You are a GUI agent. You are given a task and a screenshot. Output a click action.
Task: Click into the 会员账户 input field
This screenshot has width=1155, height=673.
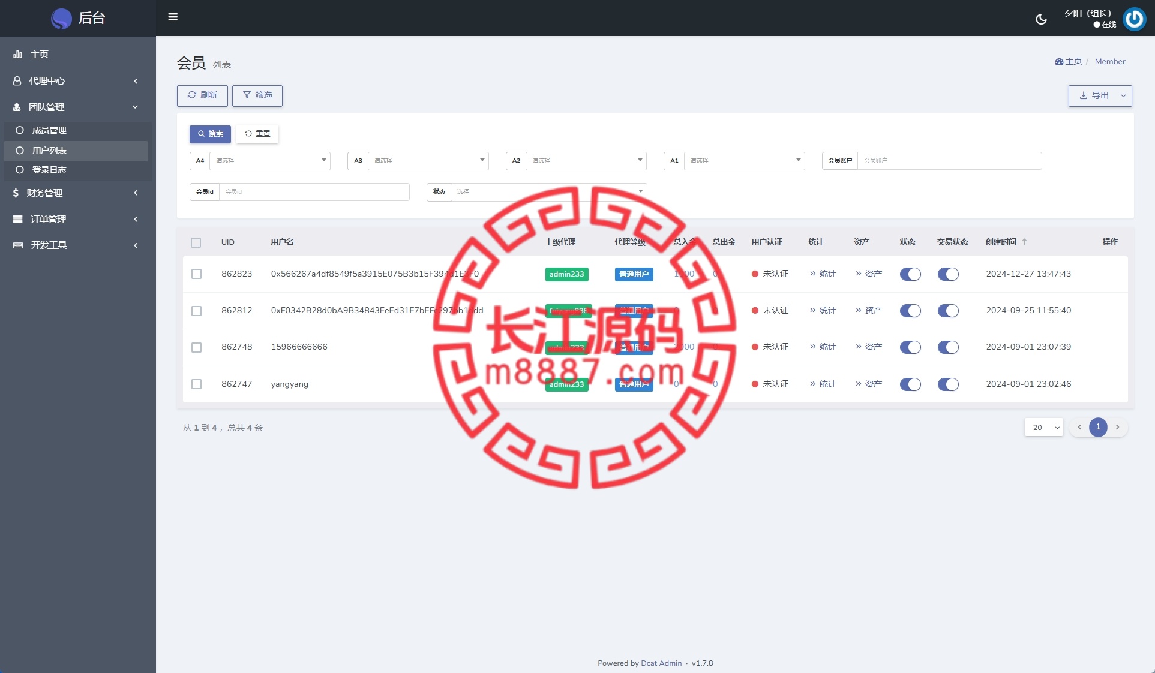point(950,161)
